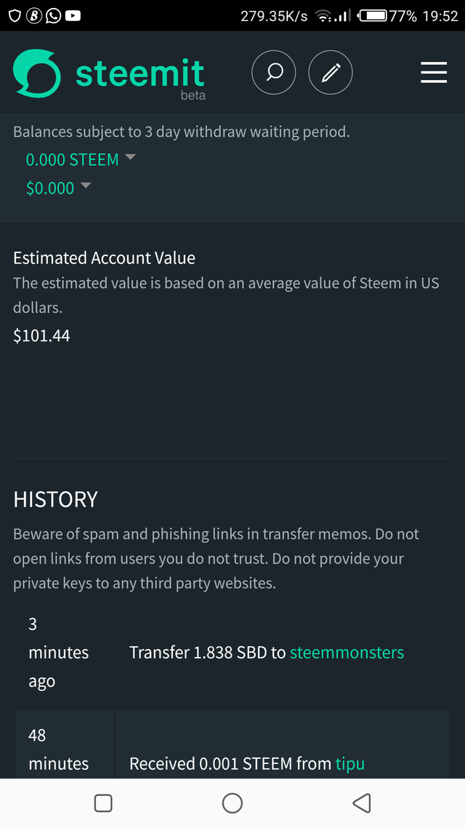Tap the pencil icon to write post
Viewport: 465px width, 828px height.
point(331,72)
